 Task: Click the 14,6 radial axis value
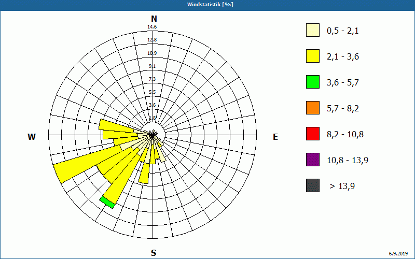[x=152, y=27]
